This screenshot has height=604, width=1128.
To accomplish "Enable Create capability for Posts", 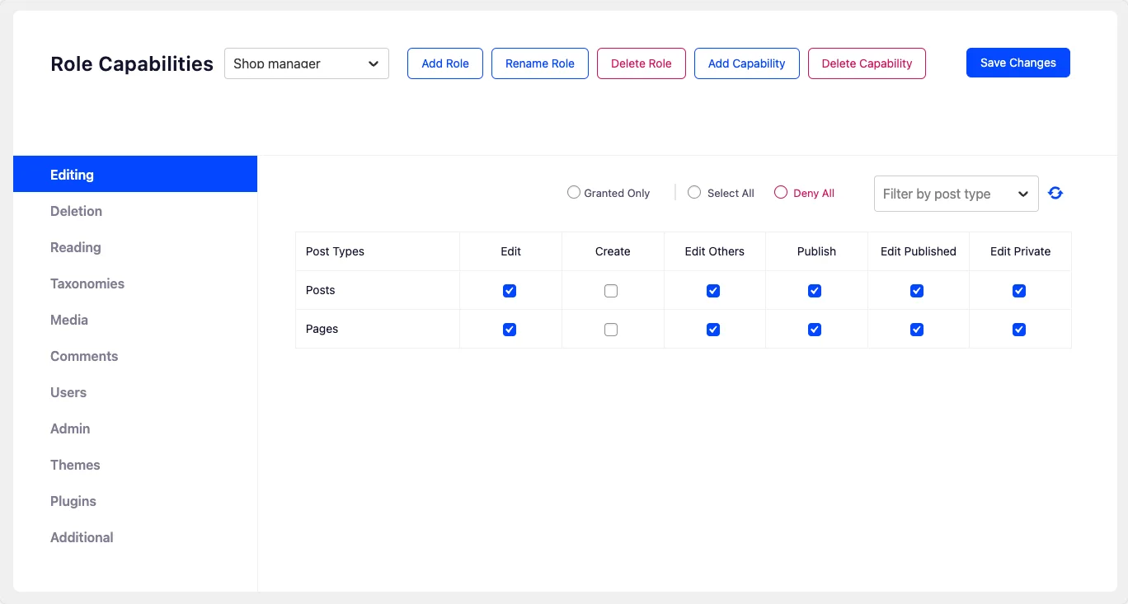I will click(x=611, y=290).
